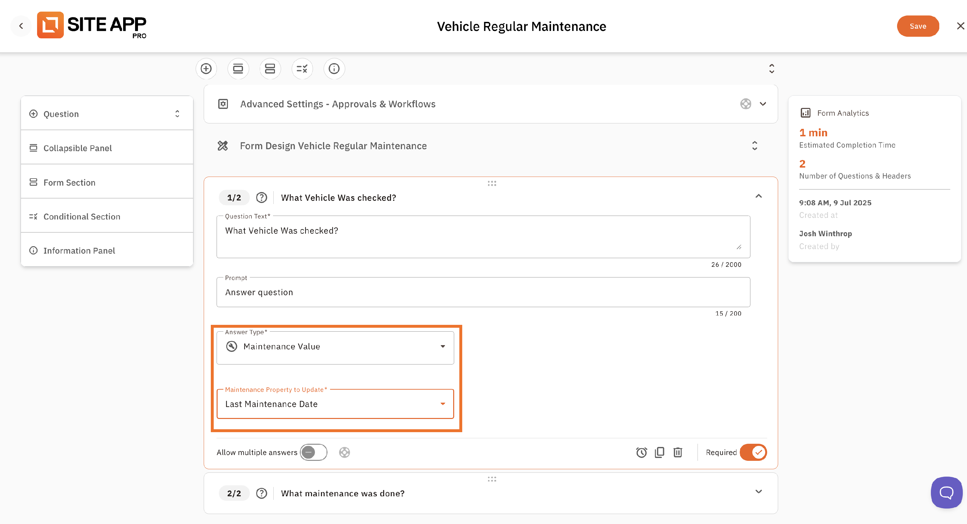Select Collapsible Panel in the left panel
The height and width of the screenshot is (524, 967).
click(107, 148)
